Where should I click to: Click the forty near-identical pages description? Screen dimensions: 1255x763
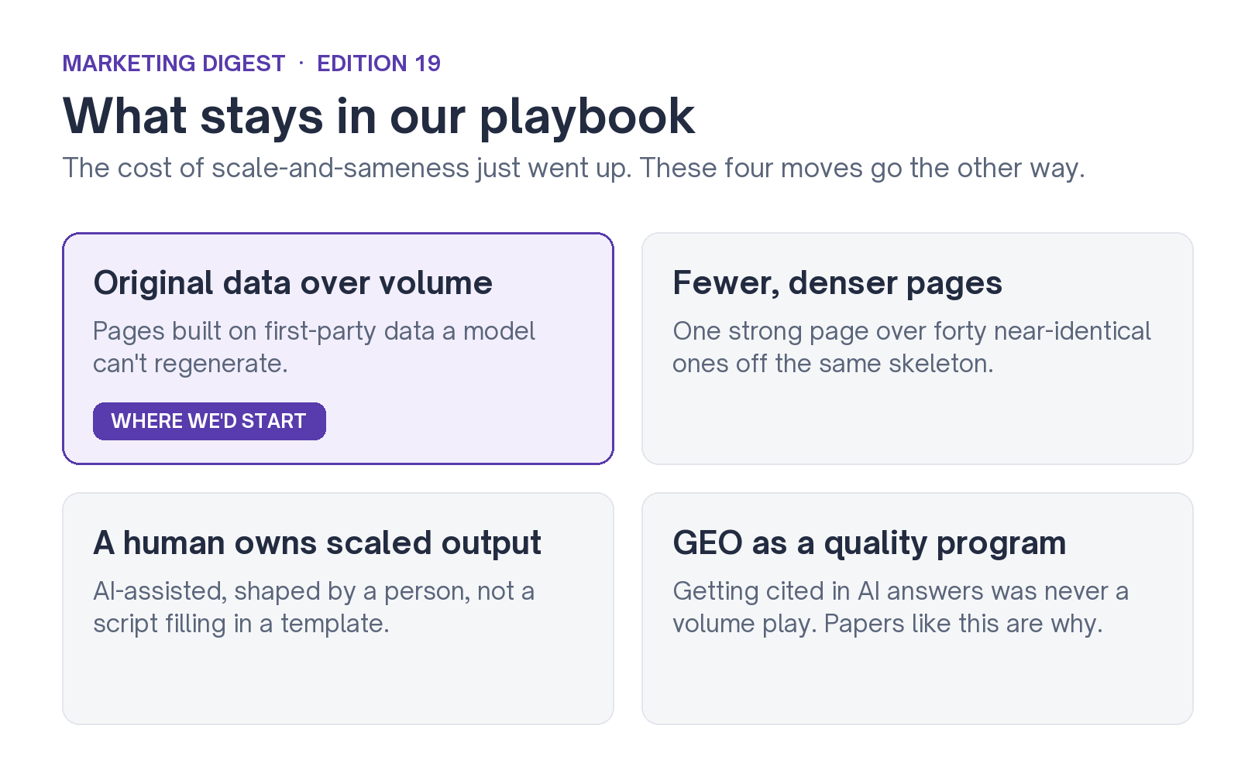click(x=912, y=347)
